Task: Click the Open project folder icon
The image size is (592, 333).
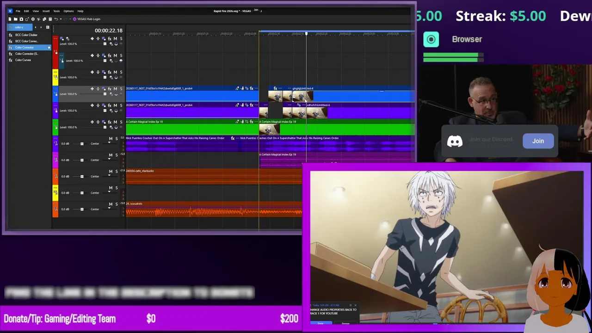Action: 15,19
